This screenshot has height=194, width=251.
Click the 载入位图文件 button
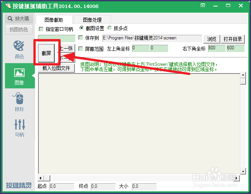[56, 68]
